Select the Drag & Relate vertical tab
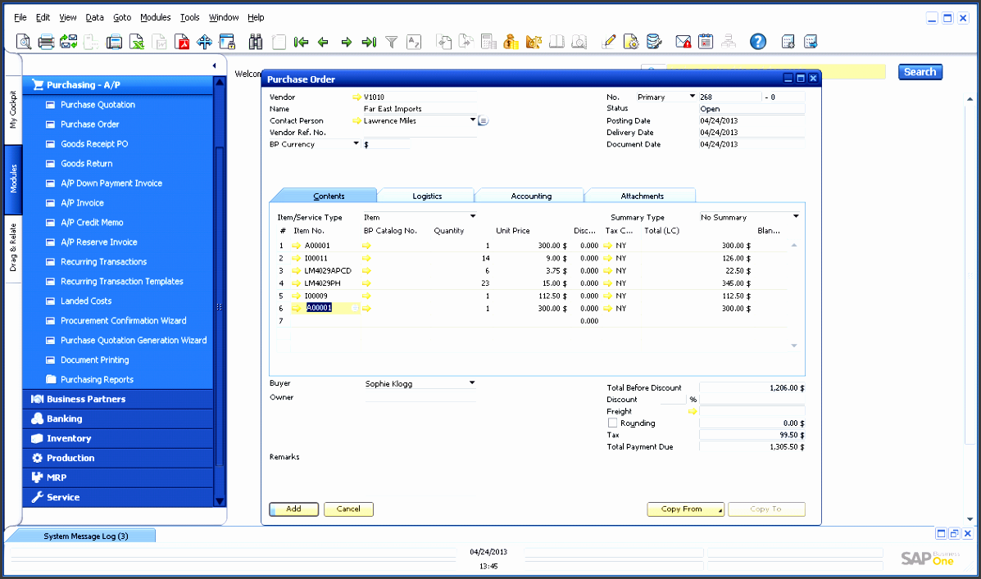The height and width of the screenshot is (579, 981). point(13,248)
